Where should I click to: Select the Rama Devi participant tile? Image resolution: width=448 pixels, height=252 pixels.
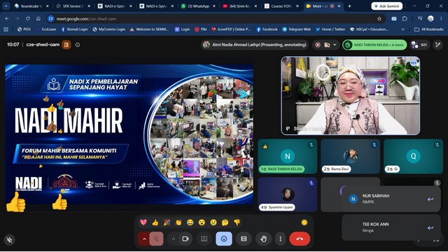coord(350,157)
